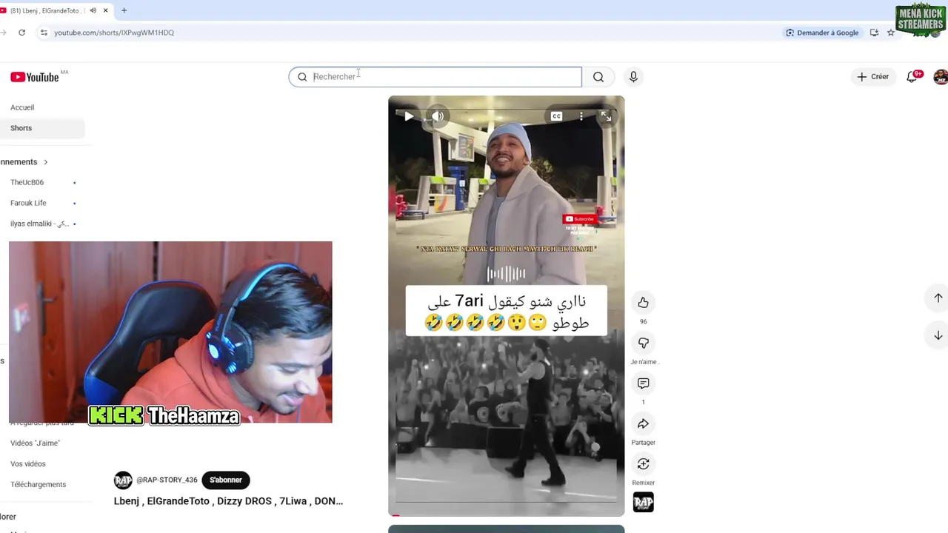The height and width of the screenshot is (533, 948).
Task: Click the red Subscribe overlay in video
Action: point(580,219)
